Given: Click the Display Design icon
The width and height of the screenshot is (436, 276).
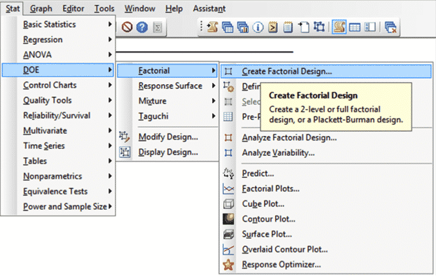Looking at the screenshot, I should (124, 152).
